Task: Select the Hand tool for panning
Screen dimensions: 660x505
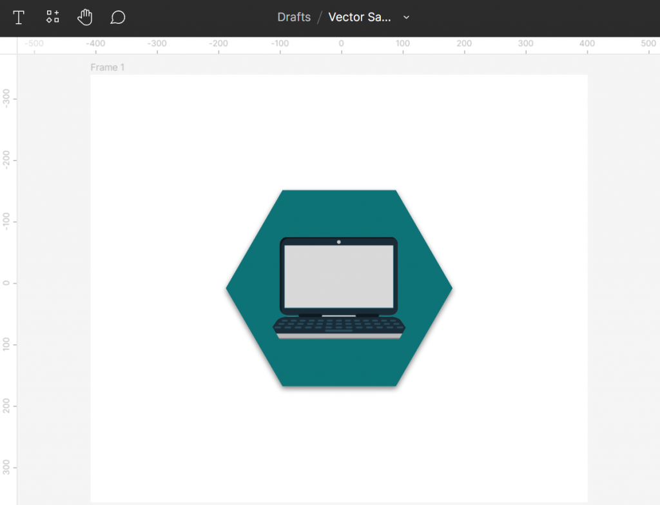Action: (x=85, y=17)
